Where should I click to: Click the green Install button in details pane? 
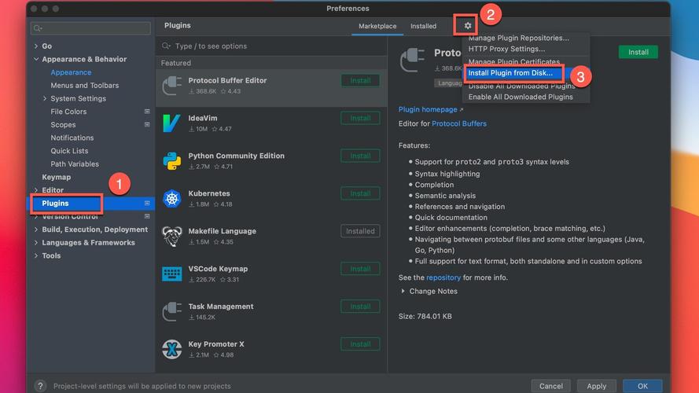(x=638, y=52)
